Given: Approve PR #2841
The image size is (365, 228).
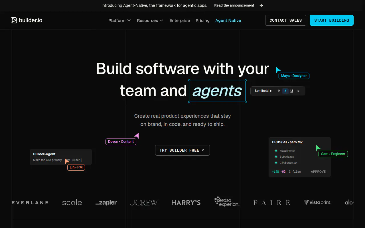Looking at the screenshot, I should [318, 172].
